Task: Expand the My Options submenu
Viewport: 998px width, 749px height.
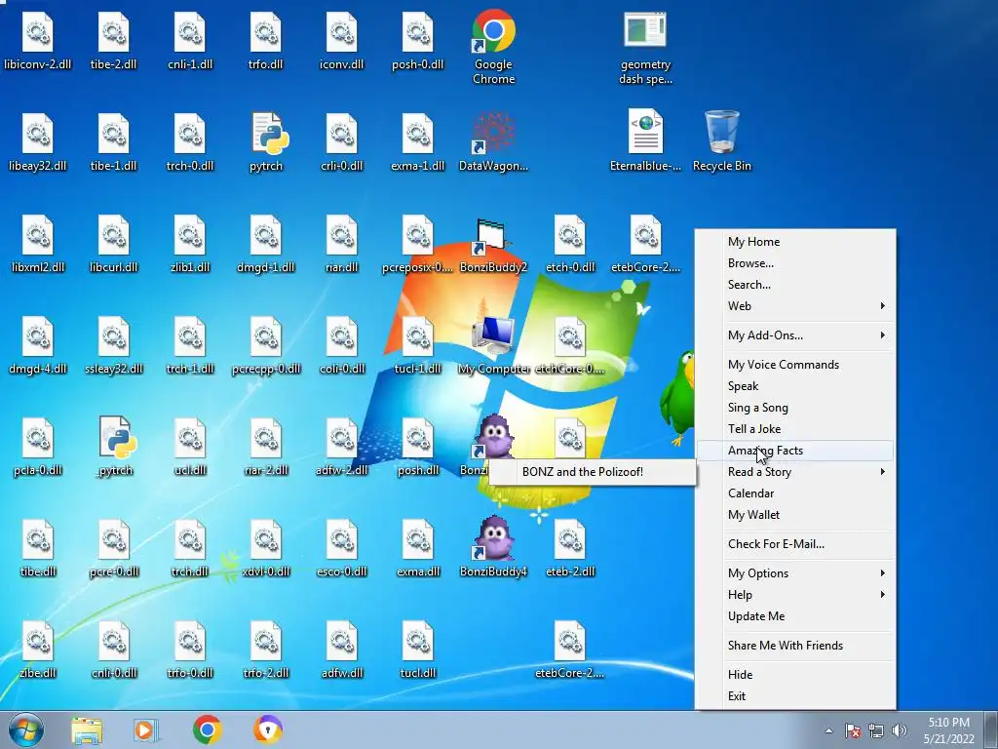Action: (795, 573)
